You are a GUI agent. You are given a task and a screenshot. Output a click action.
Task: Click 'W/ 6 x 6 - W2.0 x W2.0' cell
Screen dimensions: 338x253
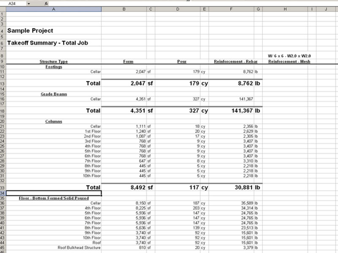click(x=289, y=56)
